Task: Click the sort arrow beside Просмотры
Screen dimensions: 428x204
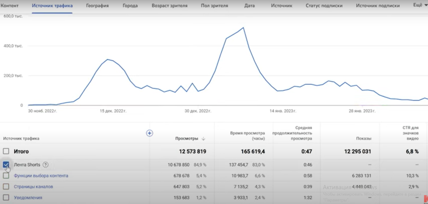Action: [203, 138]
